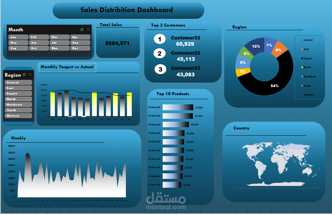The height and width of the screenshot is (215, 332).
Task: Pick South in the Region slicer
Action: click(18, 110)
